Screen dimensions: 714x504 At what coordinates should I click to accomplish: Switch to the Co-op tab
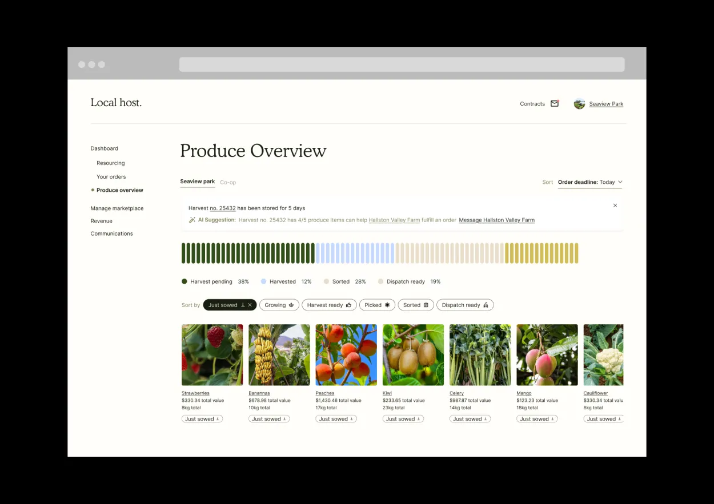pyautogui.click(x=228, y=183)
